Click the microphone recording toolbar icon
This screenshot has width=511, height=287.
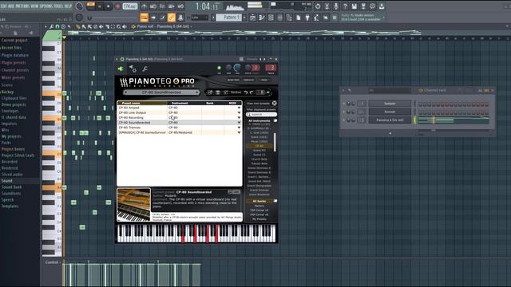tap(336, 6)
